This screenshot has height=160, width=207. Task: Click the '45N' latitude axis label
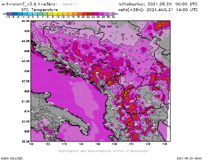[x=27, y=31]
